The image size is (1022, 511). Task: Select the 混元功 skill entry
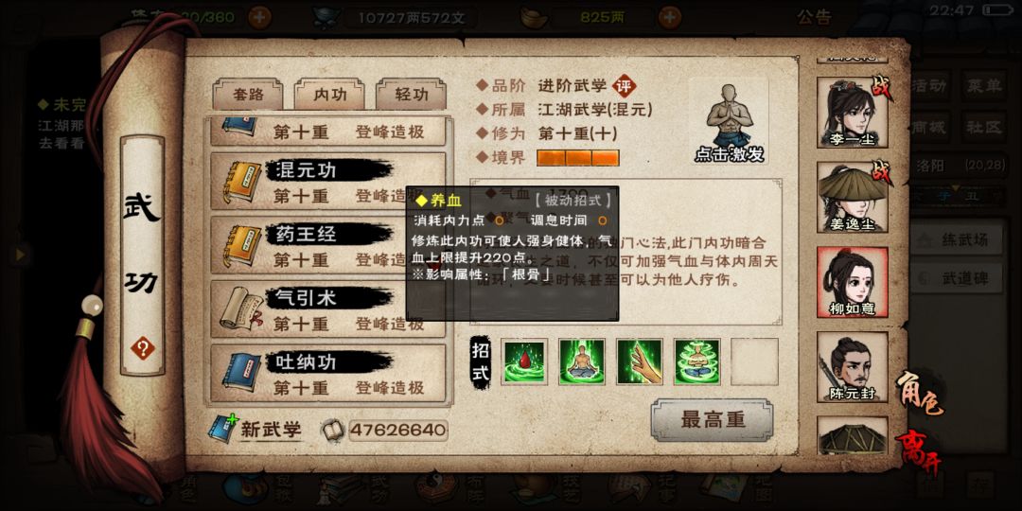click(327, 182)
